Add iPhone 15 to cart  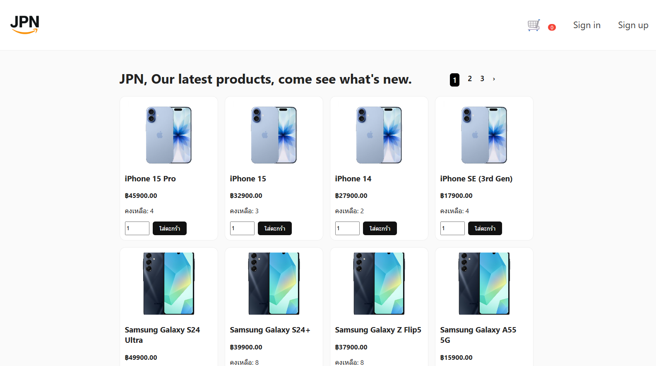click(x=275, y=229)
